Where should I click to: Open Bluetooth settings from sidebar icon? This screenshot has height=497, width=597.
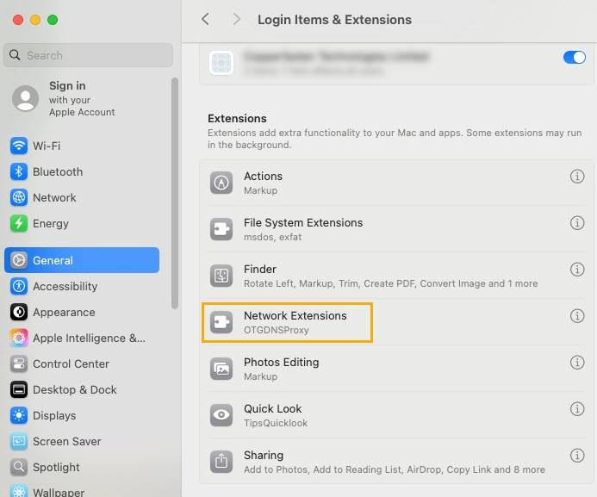pos(19,172)
